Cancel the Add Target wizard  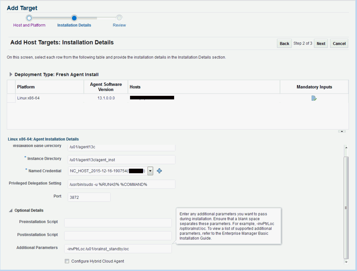coord(339,43)
